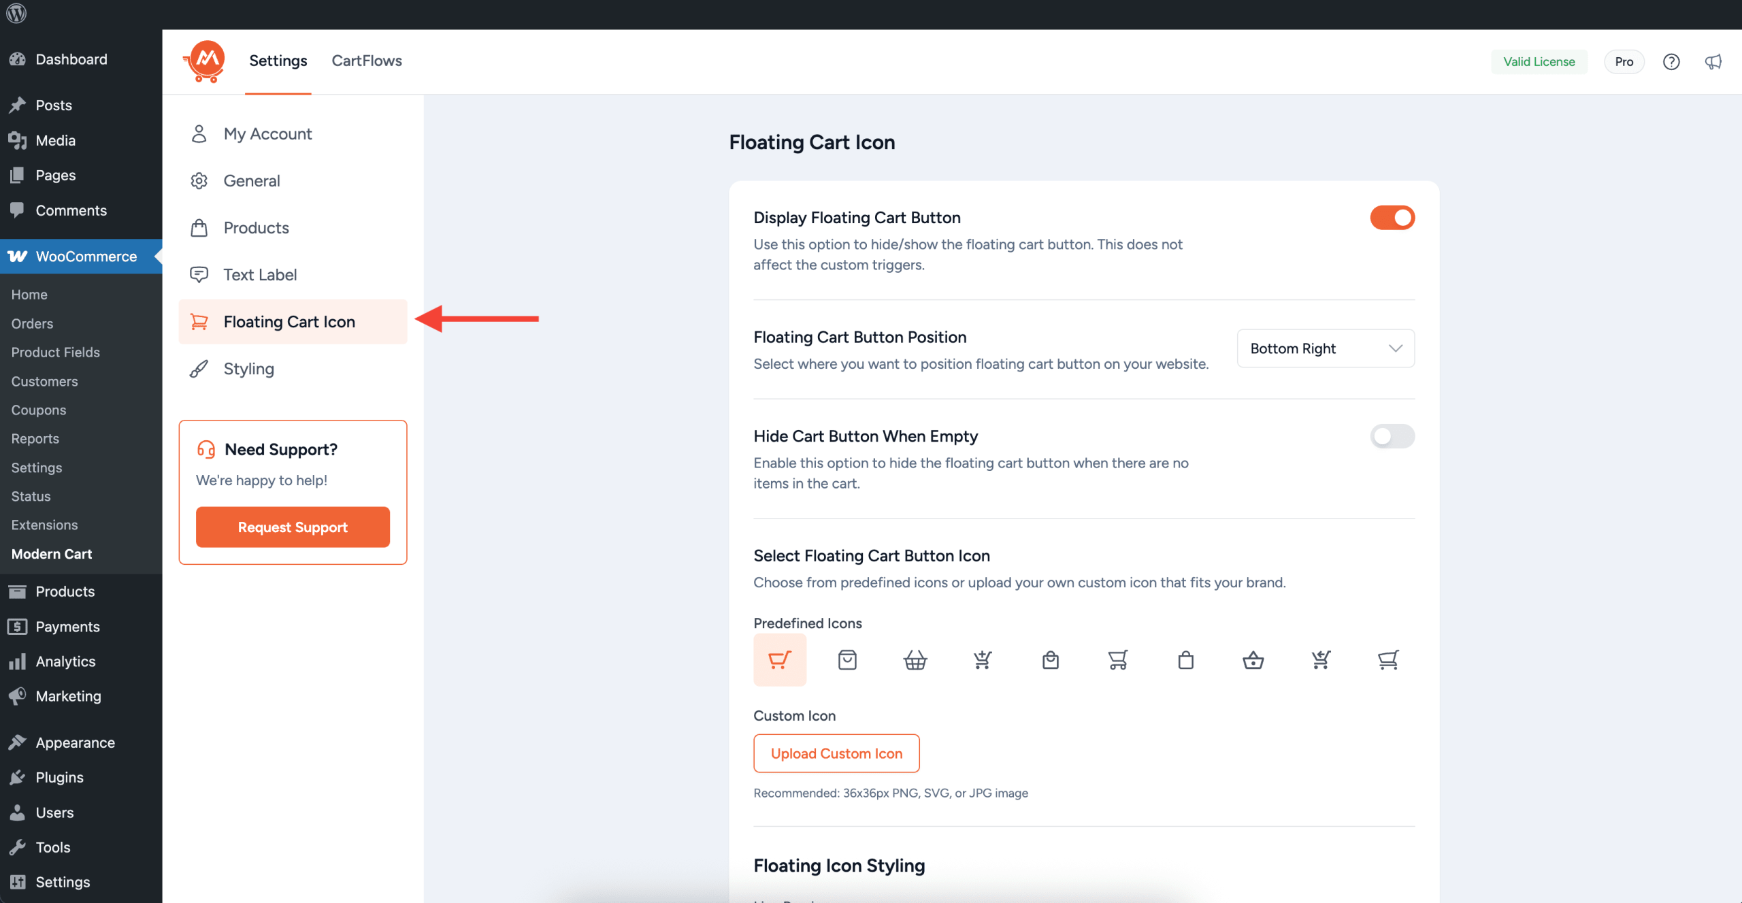Open Modern Cart submenu link

click(x=52, y=554)
